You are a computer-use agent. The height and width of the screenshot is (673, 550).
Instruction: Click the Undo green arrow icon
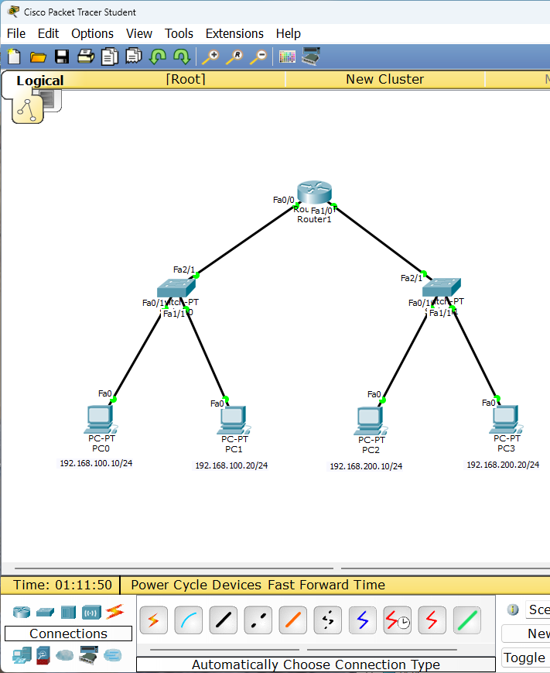pos(158,57)
